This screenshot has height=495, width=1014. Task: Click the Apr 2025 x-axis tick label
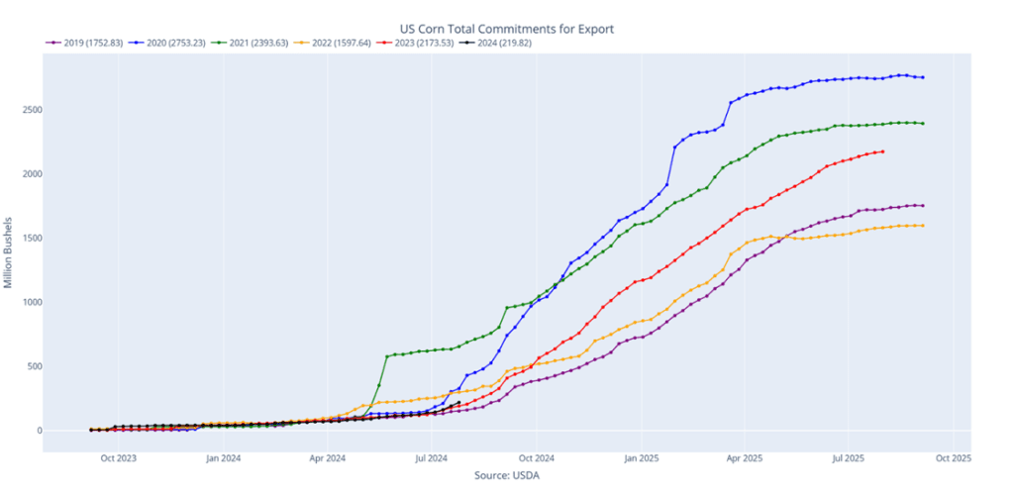744,458
